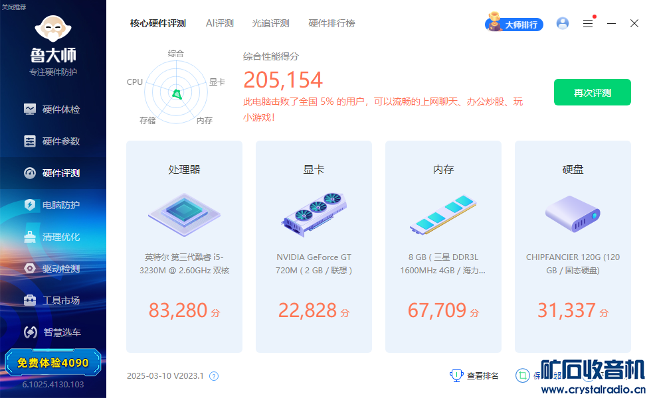Screen dimensions: 651x398
Task: Click the screenshot save icon
Action: pos(522,375)
